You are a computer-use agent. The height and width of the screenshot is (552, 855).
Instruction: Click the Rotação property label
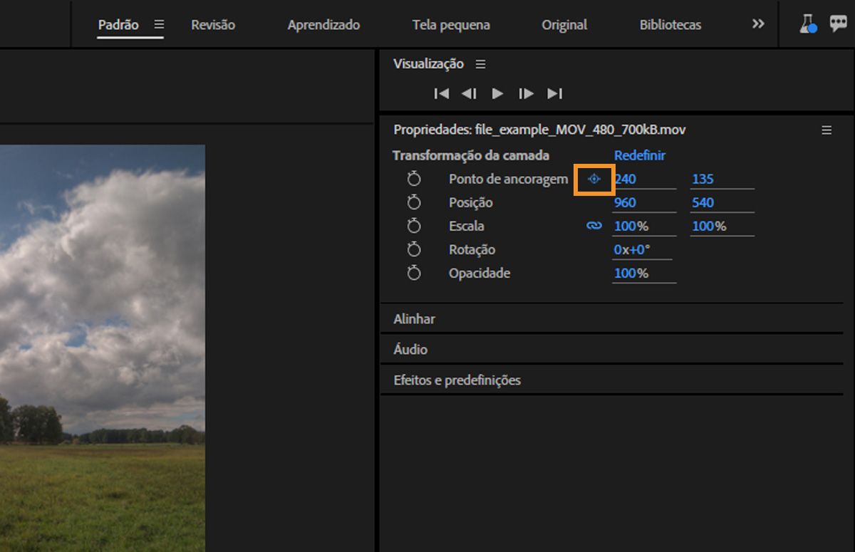coord(472,250)
